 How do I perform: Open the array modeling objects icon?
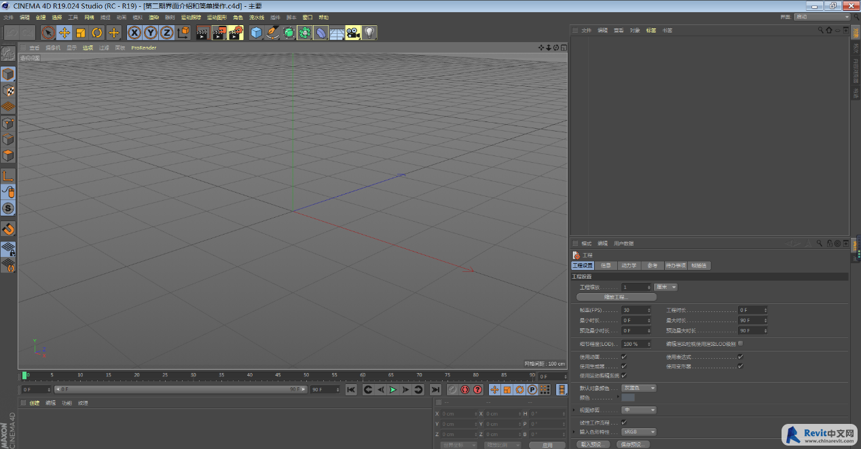pos(305,33)
